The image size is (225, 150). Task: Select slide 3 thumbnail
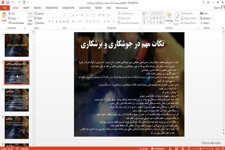(16, 100)
